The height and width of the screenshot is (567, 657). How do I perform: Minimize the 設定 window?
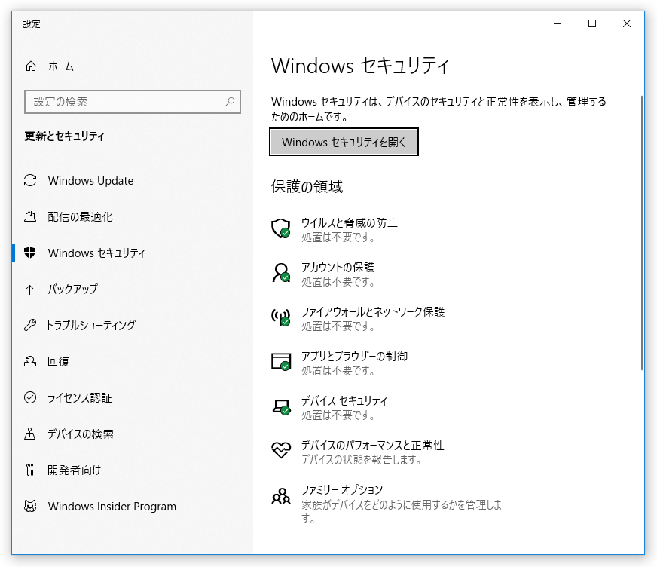click(558, 23)
